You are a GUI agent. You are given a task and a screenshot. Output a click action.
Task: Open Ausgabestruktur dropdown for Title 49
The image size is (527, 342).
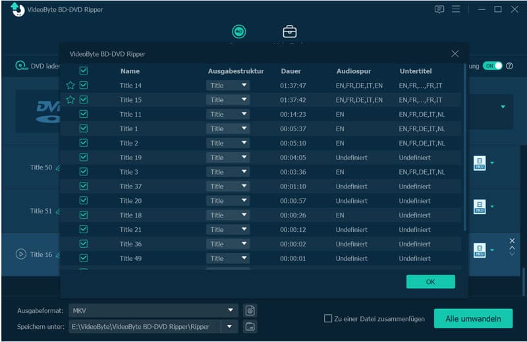point(228,258)
